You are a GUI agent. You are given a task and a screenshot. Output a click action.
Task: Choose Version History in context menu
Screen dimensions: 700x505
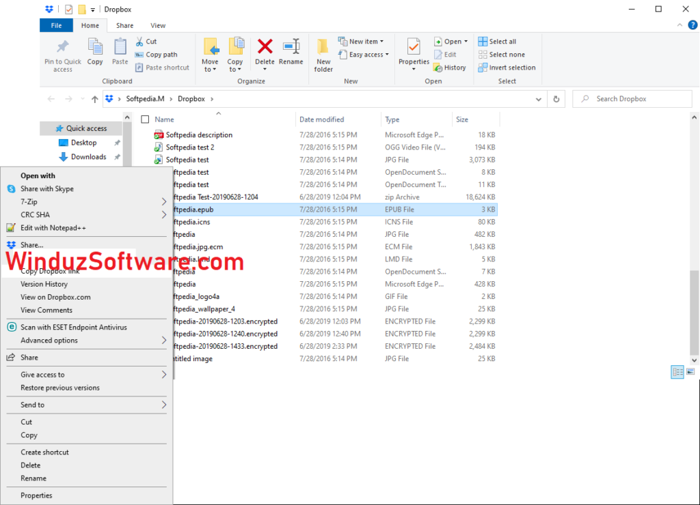click(x=87, y=284)
